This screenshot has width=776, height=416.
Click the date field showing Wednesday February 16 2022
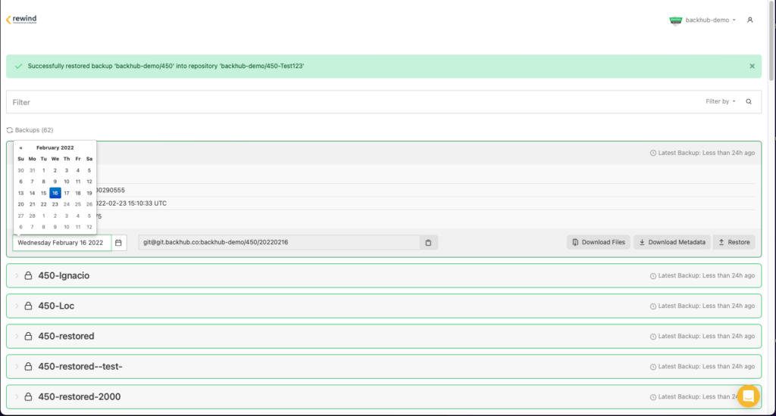pos(62,243)
